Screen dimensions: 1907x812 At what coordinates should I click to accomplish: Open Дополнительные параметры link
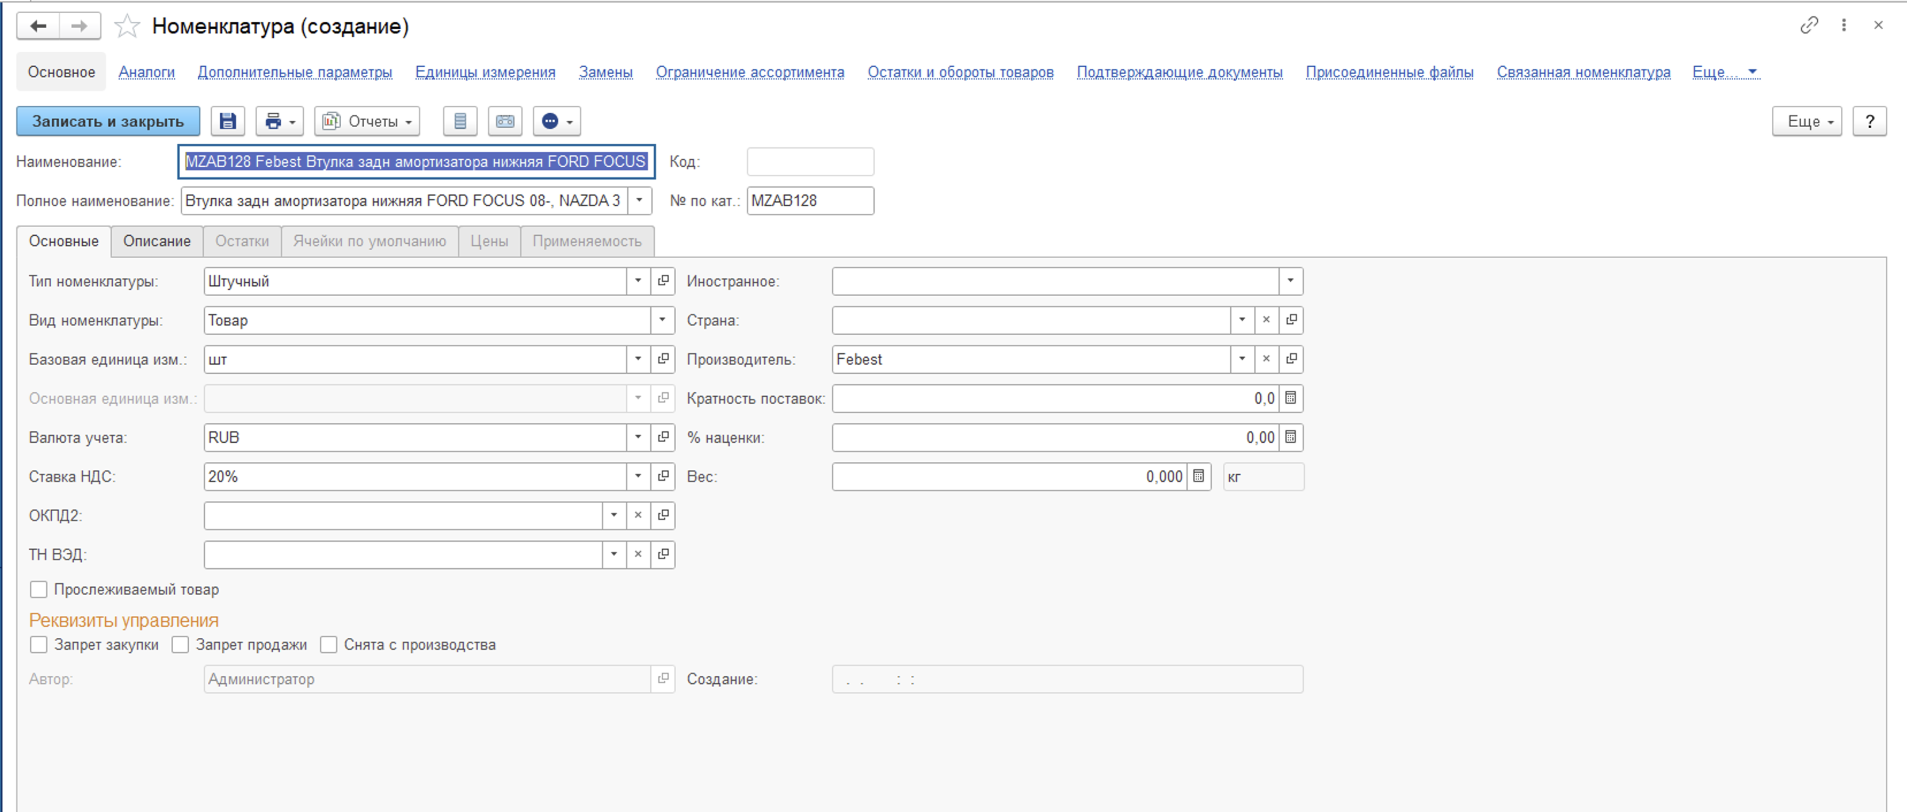[x=295, y=72]
